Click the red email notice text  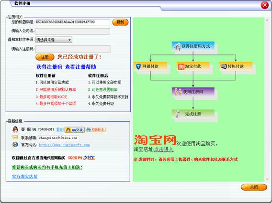click(x=185, y=160)
